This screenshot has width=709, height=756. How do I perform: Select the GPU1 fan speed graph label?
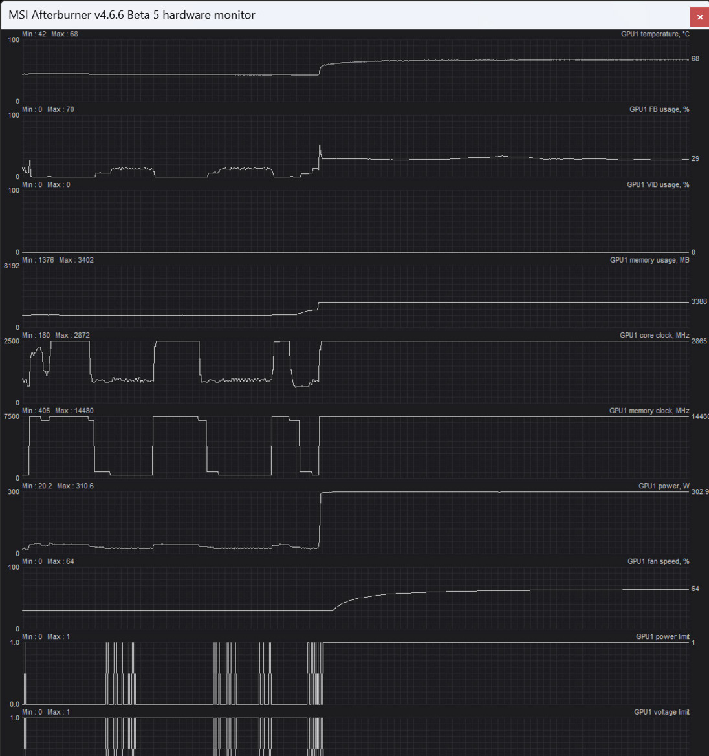click(x=659, y=561)
